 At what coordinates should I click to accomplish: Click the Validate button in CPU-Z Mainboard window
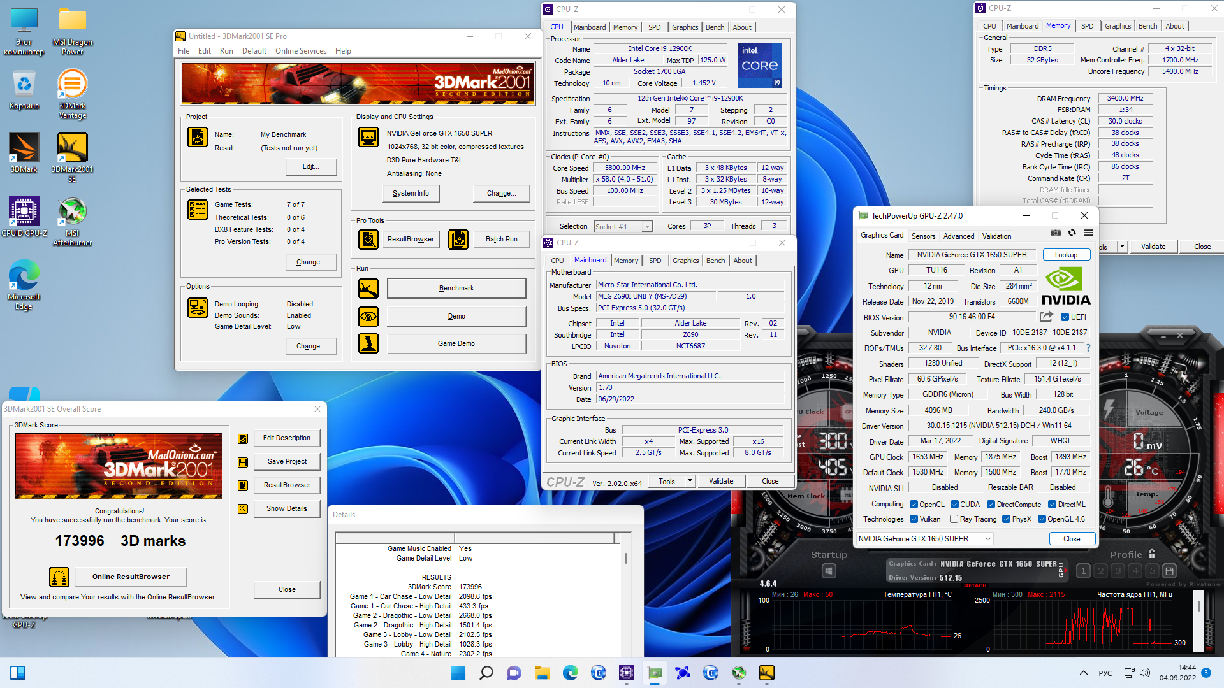[721, 481]
